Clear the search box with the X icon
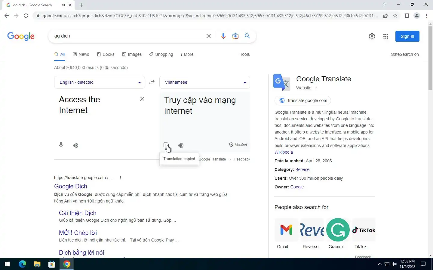 point(208,36)
